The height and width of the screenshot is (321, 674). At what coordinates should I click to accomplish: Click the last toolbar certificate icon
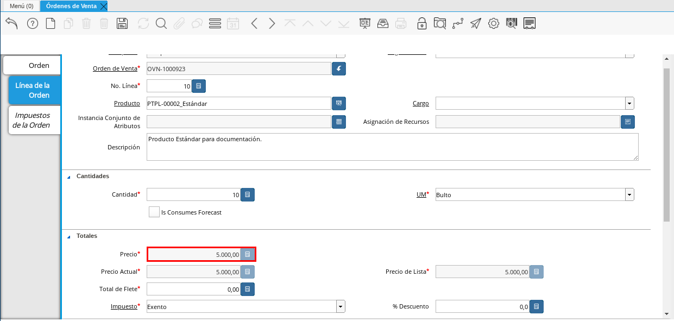tap(530, 23)
